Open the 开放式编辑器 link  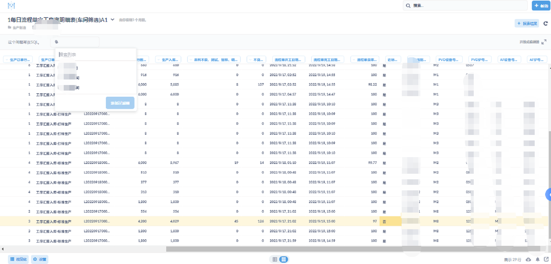(529, 42)
